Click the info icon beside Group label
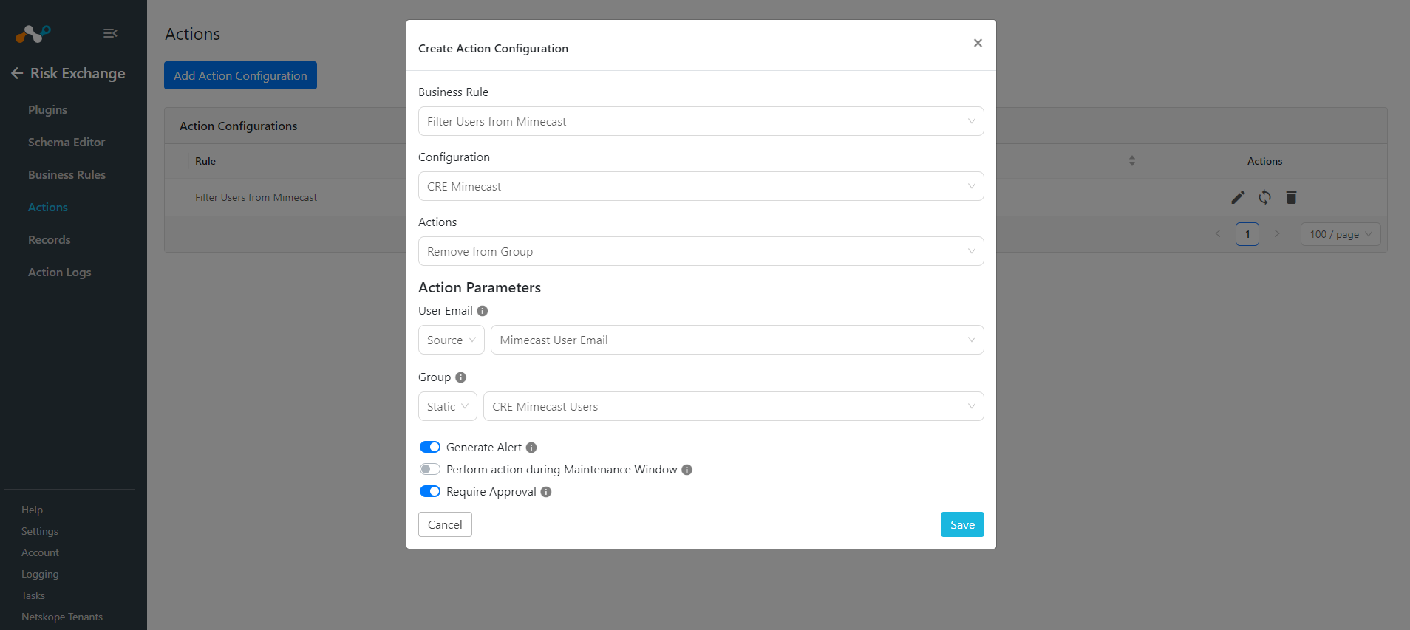The height and width of the screenshot is (630, 1410). [x=460, y=377]
